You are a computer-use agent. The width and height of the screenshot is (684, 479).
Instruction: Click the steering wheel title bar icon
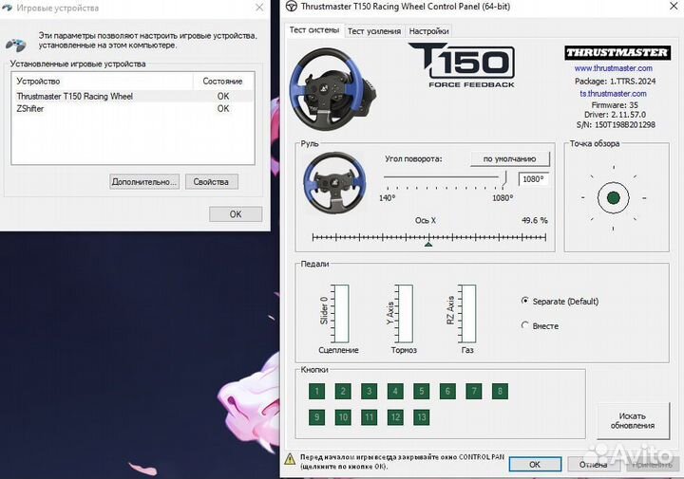(x=291, y=7)
